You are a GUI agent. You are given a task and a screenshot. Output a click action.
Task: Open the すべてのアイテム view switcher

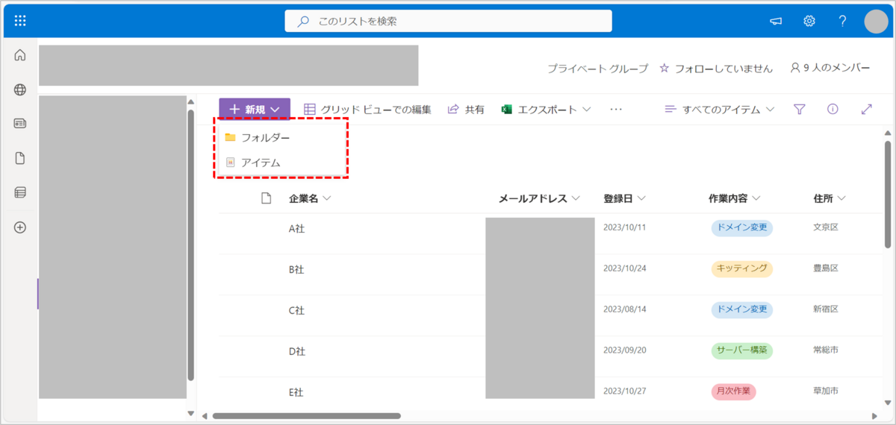pyautogui.click(x=720, y=109)
